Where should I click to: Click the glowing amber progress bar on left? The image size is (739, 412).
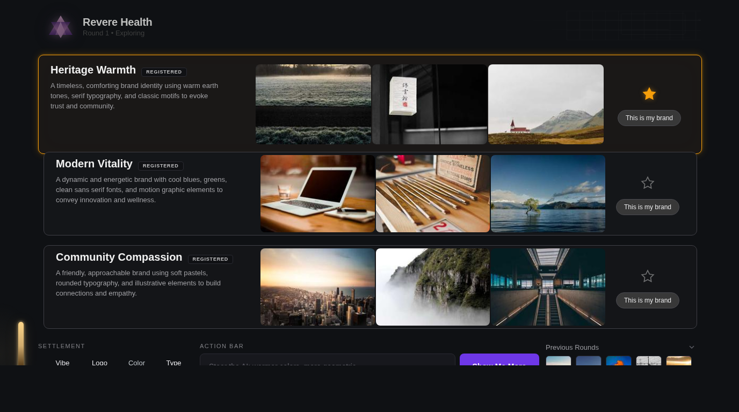tap(21, 343)
